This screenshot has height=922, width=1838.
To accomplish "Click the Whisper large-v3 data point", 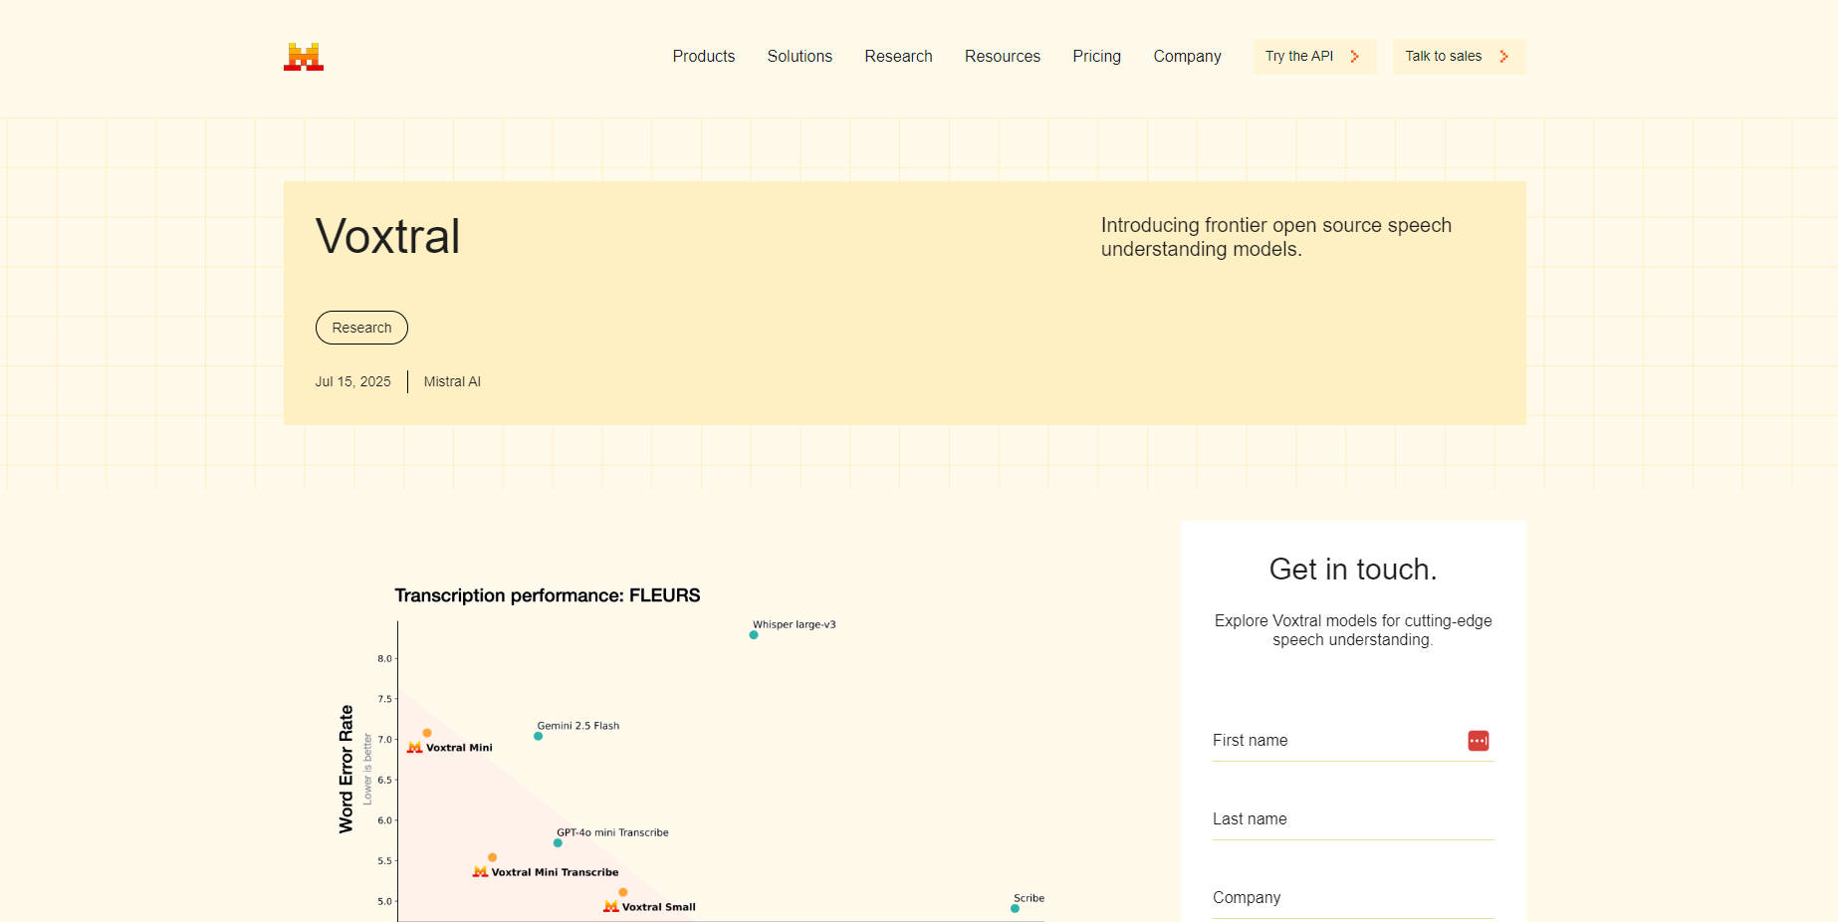I will (754, 635).
